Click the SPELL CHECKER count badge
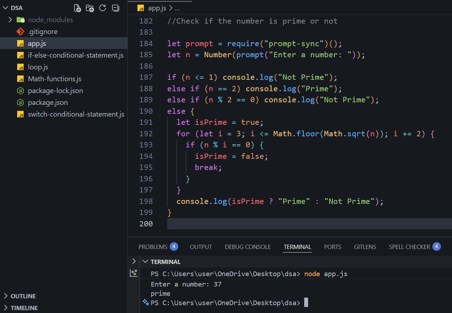Image resolution: width=452 pixels, height=313 pixels. [x=436, y=247]
